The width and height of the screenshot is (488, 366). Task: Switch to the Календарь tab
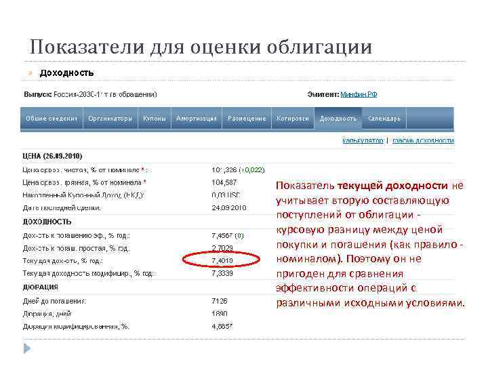tap(384, 119)
